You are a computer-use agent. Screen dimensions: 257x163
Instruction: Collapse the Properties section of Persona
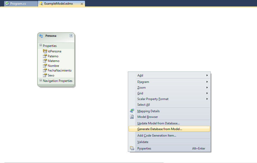click(41, 45)
